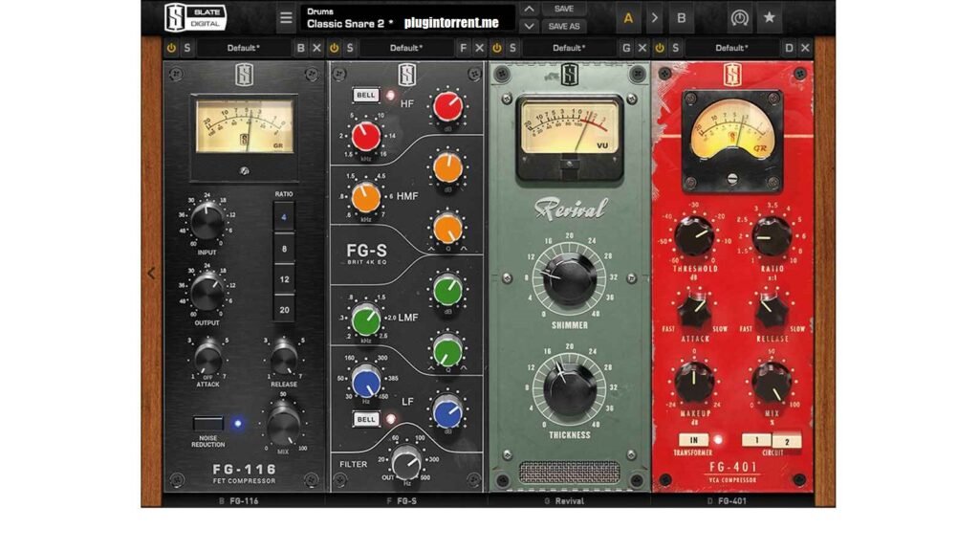This screenshot has width=979, height=551.
Task: Toggle the HF BELL button on FG-S
Action: point(366,95)
